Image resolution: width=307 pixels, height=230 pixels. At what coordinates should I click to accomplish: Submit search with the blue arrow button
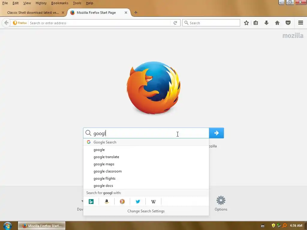coord(216,133)
